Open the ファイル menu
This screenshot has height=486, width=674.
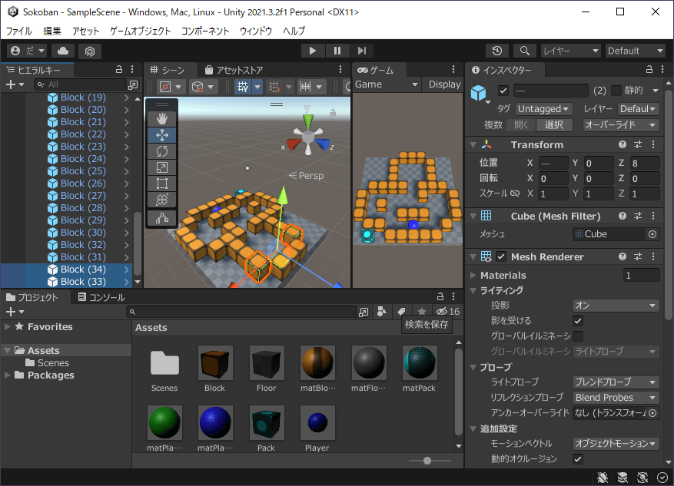point(19,31)
